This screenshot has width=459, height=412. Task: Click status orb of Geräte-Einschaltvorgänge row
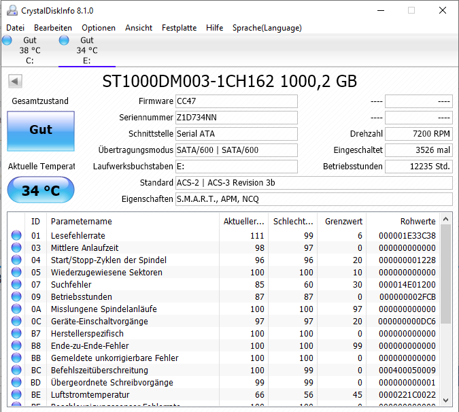[16, 322]
